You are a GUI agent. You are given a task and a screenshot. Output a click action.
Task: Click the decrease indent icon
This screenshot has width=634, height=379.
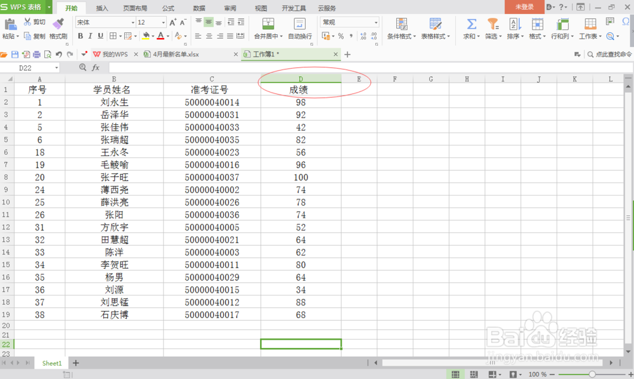[231, 22]
